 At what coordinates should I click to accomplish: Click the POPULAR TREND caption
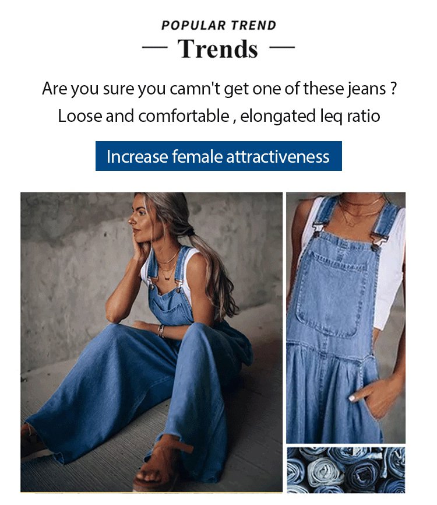[x=218, y=26]
